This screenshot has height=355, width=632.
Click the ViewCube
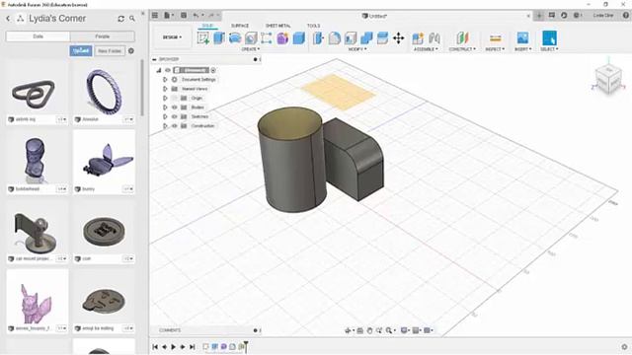coord(608,79)
